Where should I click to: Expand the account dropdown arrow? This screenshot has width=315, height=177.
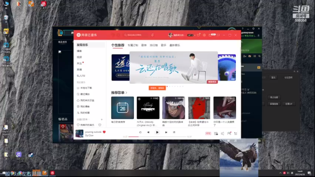(195, 35)
